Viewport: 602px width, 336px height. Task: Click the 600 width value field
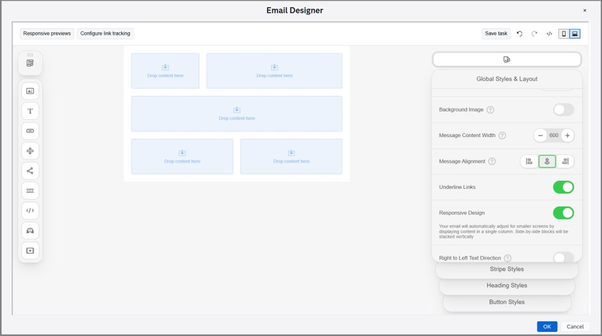[x=554, y=135]
